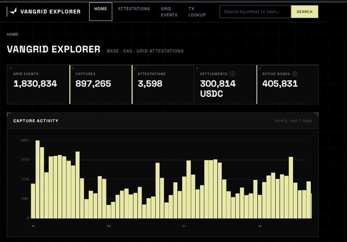Open the Attestations nav tab
This screenshot has height=242, width=347.
(134, 9)
